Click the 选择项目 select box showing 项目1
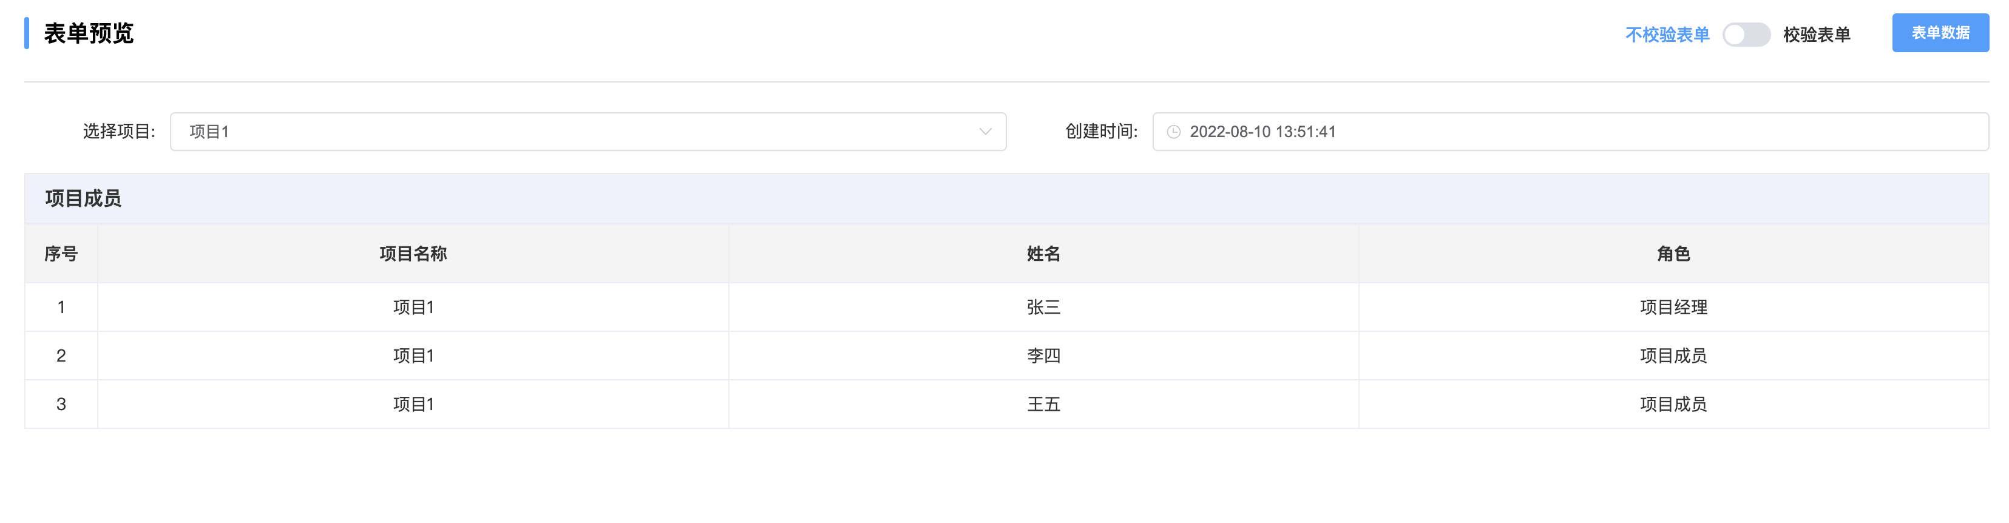This screenshot has height=523, width=2009. [588, 132]
